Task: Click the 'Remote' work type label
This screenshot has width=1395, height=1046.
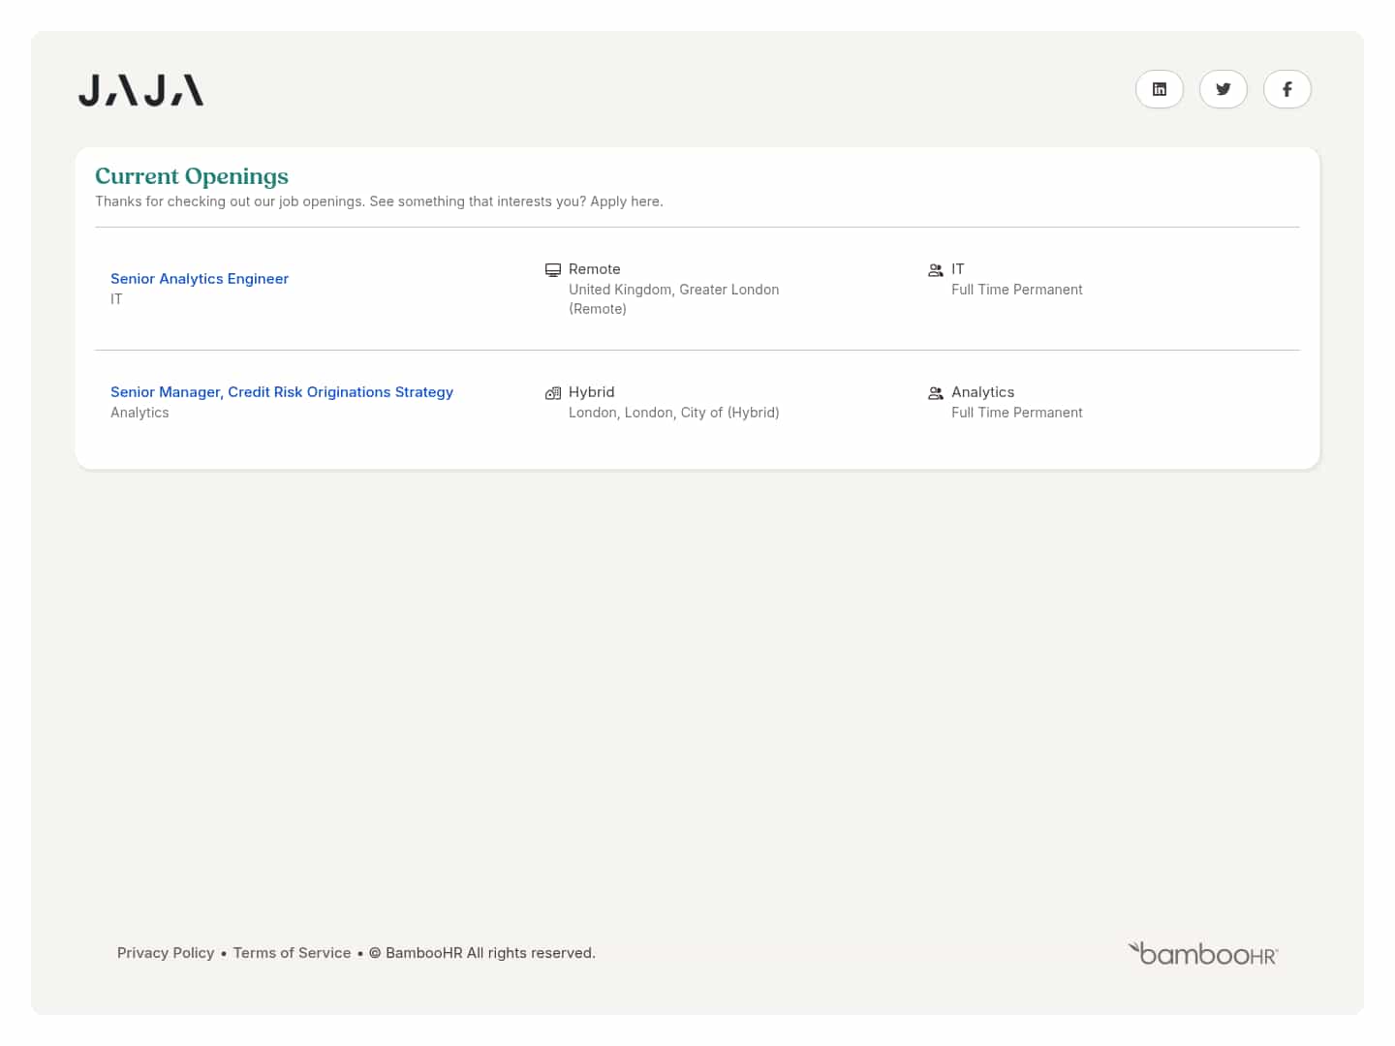Action: [x=595, y=269]
